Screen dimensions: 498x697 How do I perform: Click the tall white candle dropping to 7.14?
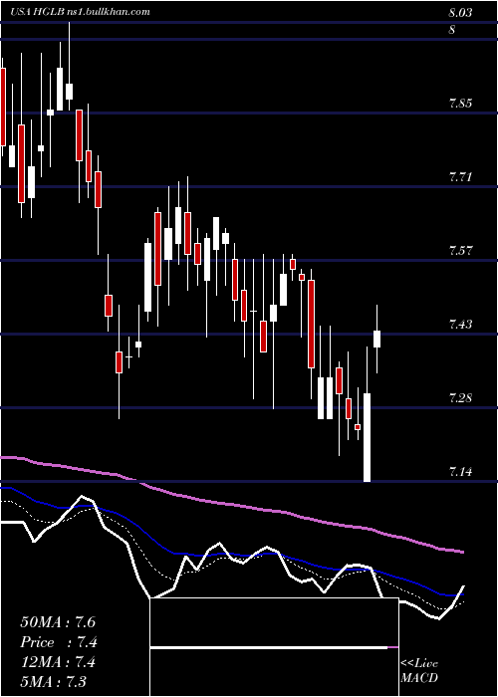368,437
